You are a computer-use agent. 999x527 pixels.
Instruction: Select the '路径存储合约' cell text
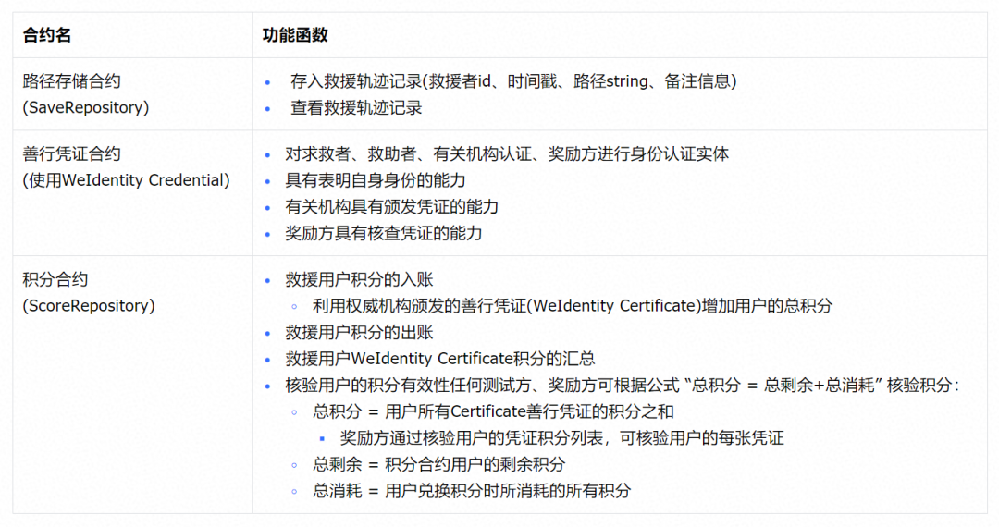click(x=71, y=80)
